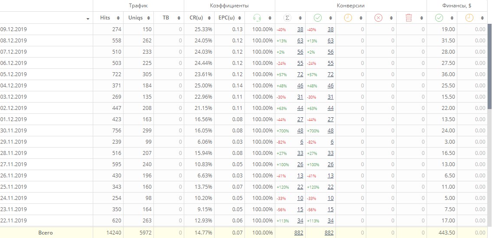The height and width of the screenshot is (238, 492).
Task: Click the Финансы, $ group header
Action: pyautogui.click(x=457, y=6)
